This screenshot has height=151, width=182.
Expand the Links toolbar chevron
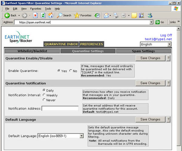pos(179,21)
